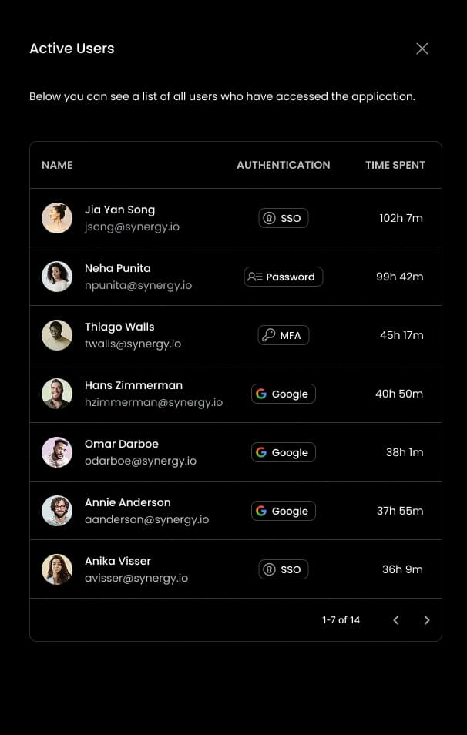Click Jia Yan Song's profile avatar
Screen dimensions: 467x735
point(57,218)
